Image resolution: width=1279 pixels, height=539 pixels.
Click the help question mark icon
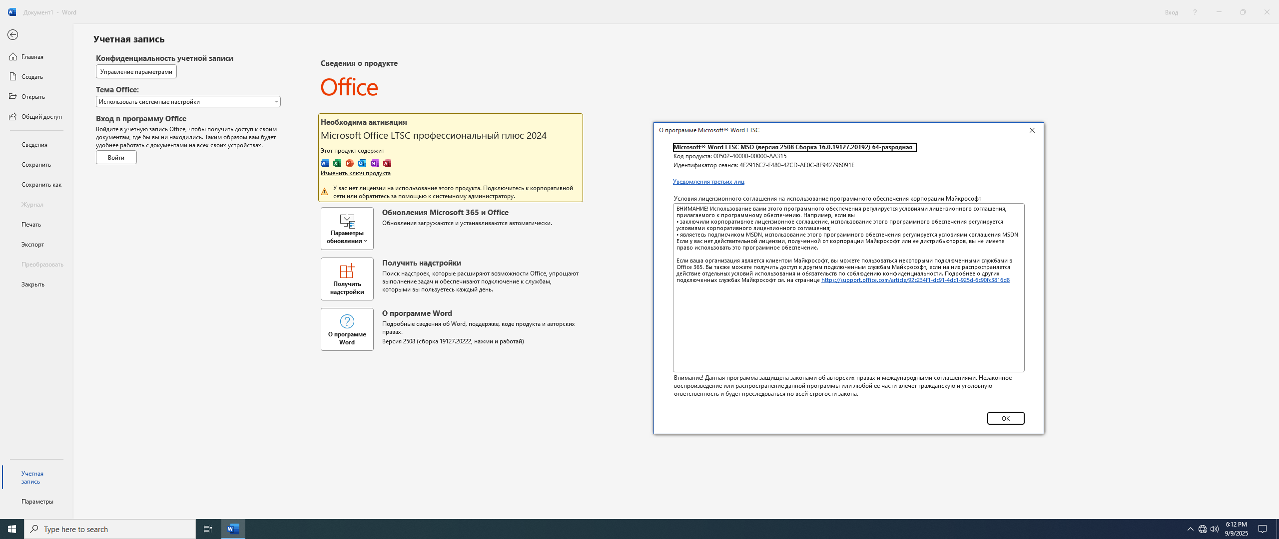[1195, 12]
